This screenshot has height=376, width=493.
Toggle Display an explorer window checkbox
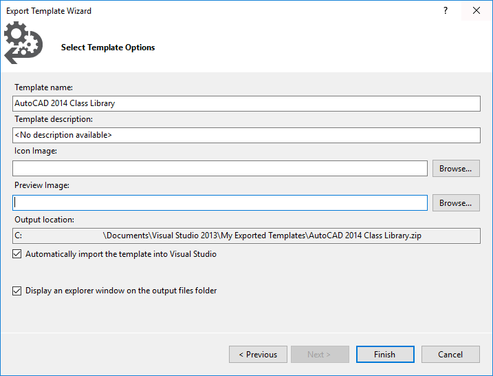point(17,291)
